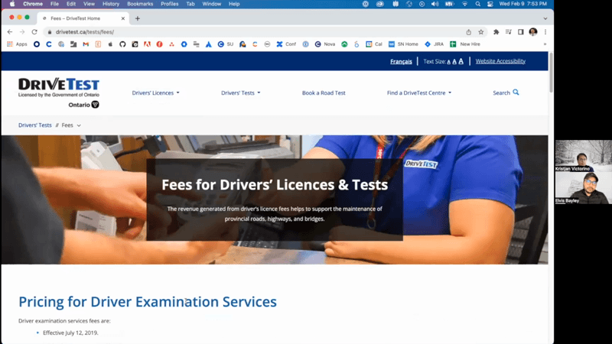Image resolution: width=612 pixels, height=344 pixels.
Task: Select the smallest text size A
Action: pyautogui.click(x=449, y=62)
